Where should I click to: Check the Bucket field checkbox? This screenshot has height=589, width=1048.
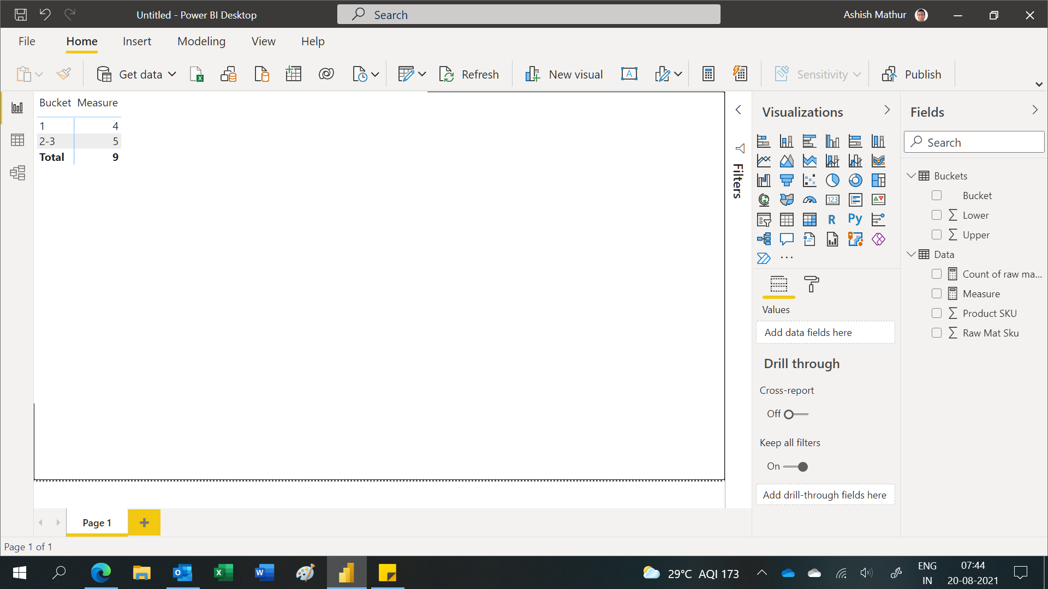coord(937,195)
